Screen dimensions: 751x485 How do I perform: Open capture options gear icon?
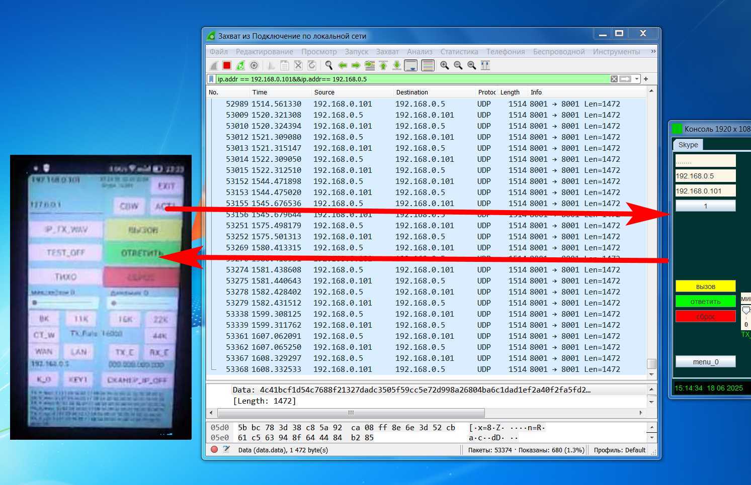[254, 65]
